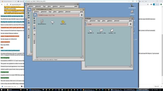The height and width of the screenshot is (91, 163).
Task: Click window menu button of blender1.0_files window
Action: (34, 10)
